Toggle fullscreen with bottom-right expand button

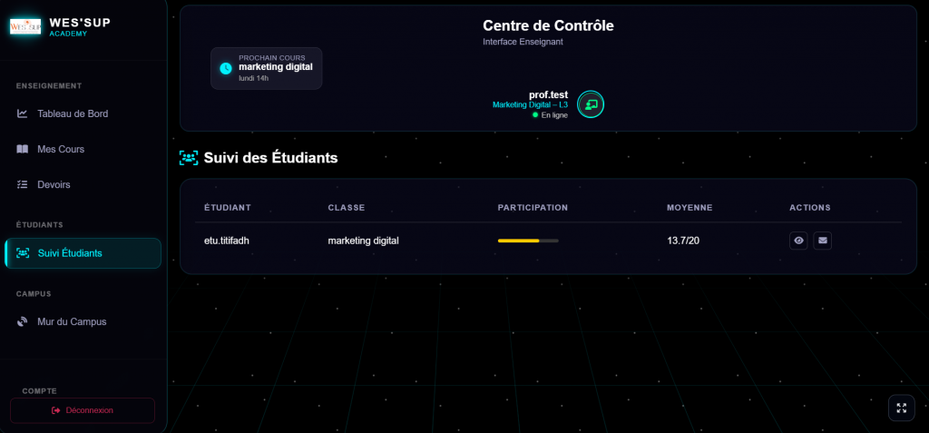tap(901, 408)
